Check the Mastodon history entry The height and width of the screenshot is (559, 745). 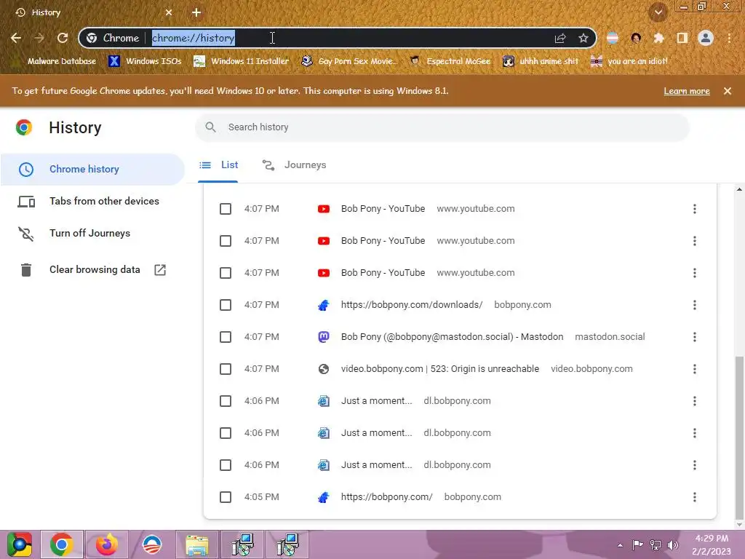point(226,337)
